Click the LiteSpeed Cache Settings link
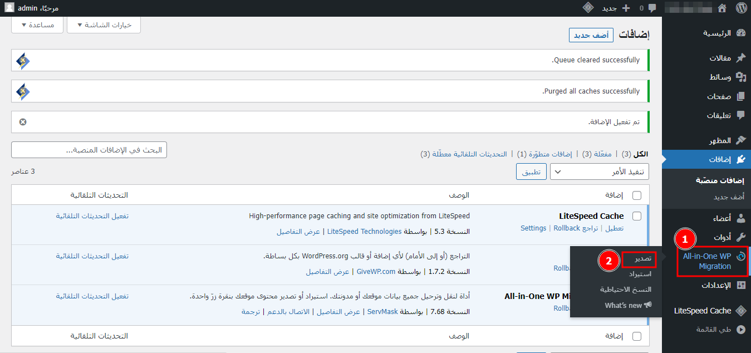This screenshot has width=751, height=353. click(x=533, y=228)
